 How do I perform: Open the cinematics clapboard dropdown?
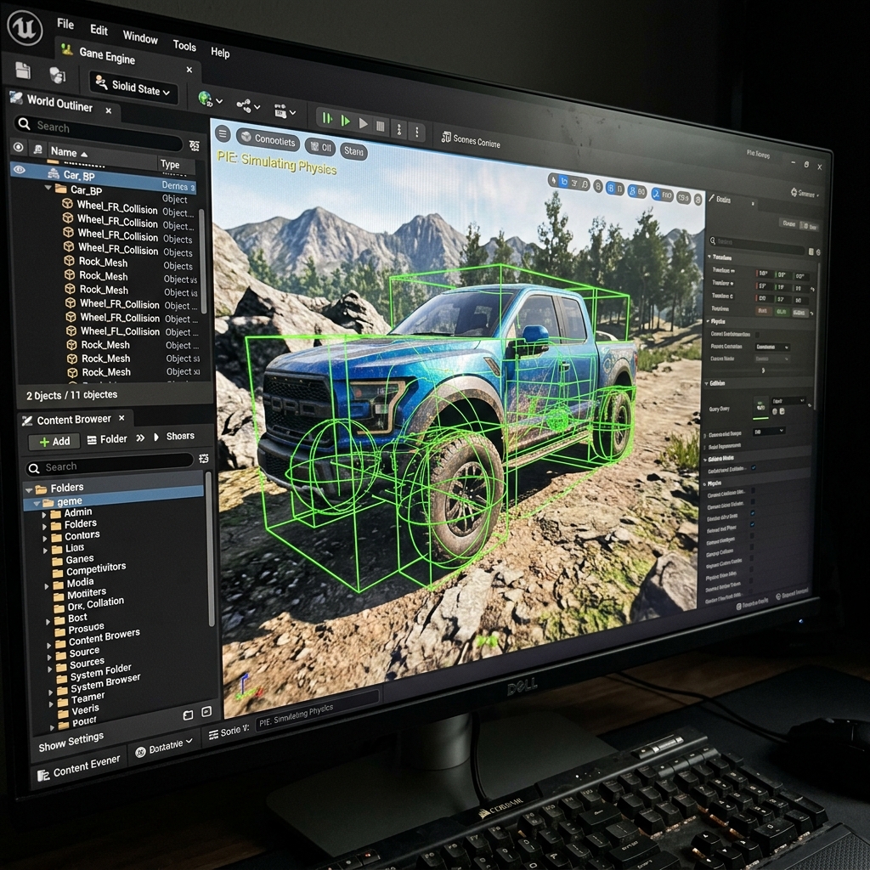point(285,111)
